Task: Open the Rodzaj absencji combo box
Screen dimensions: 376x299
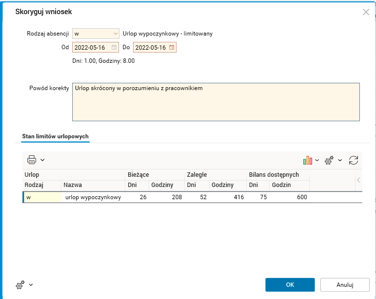Action: click(x=96, y=34)
